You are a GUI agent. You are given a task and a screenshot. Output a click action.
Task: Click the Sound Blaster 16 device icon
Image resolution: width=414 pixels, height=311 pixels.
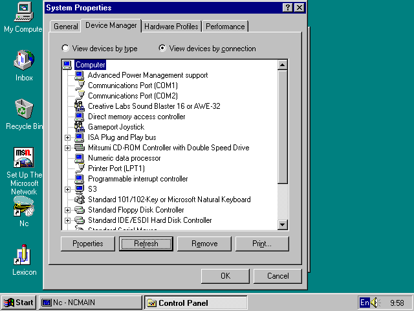(x=80, y=106)
